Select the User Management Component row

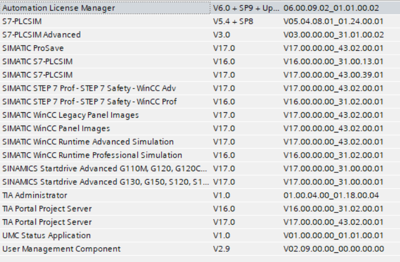point(61,248)
